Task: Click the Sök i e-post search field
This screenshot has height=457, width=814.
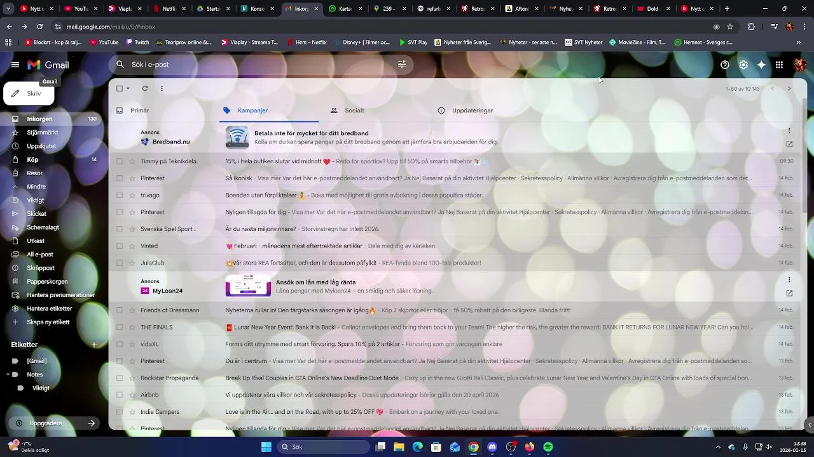Action: click(x=261, y=65)
